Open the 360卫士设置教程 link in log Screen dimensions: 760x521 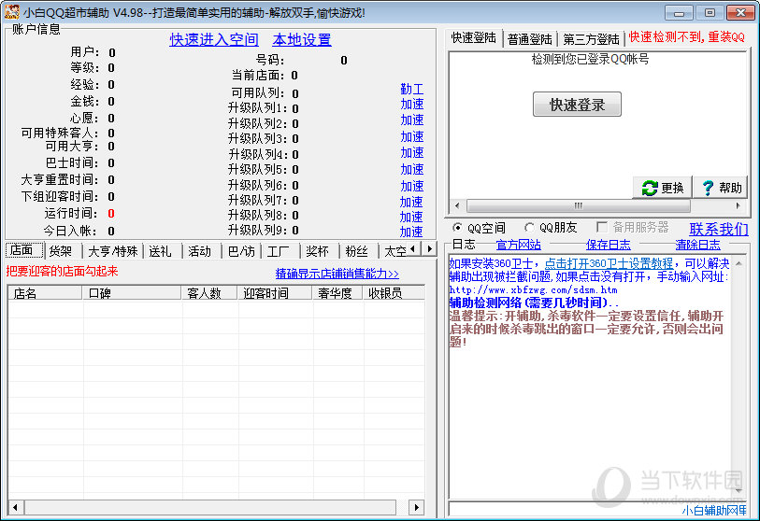point(609,263)
